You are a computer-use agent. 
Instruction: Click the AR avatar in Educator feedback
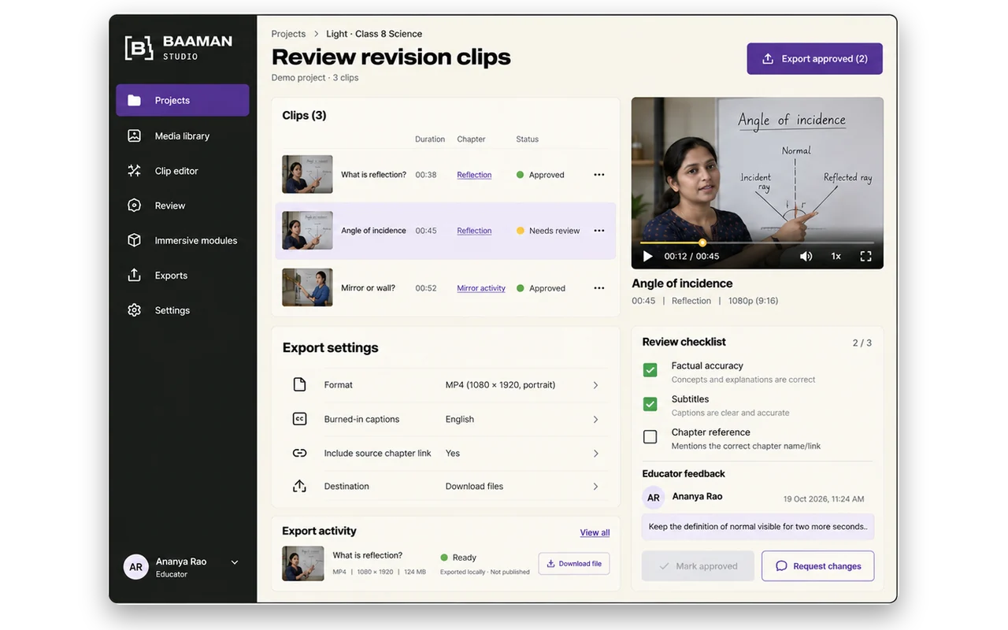coord(654,498)
